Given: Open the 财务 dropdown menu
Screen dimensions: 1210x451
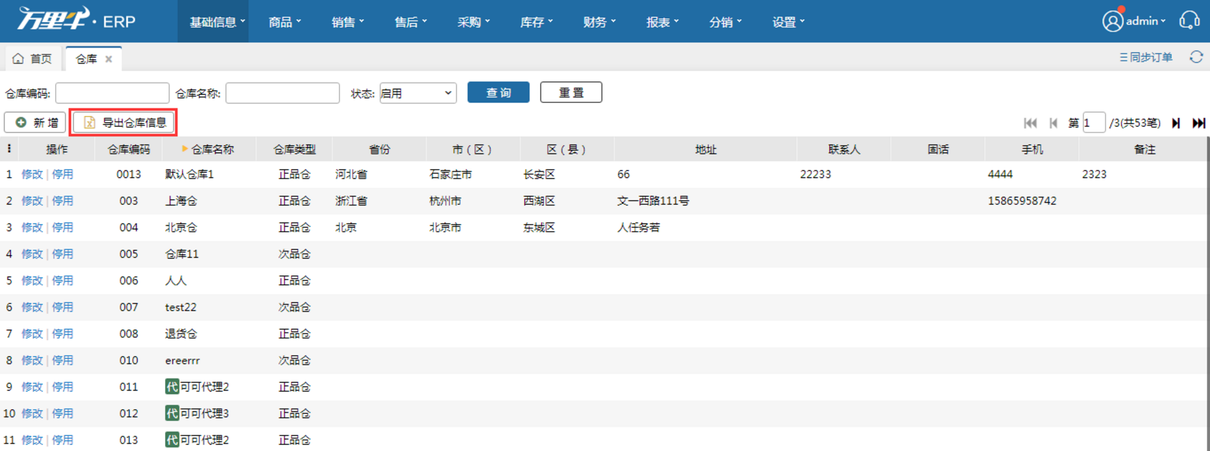Looking at the screenshot, I should pos(599,22).
